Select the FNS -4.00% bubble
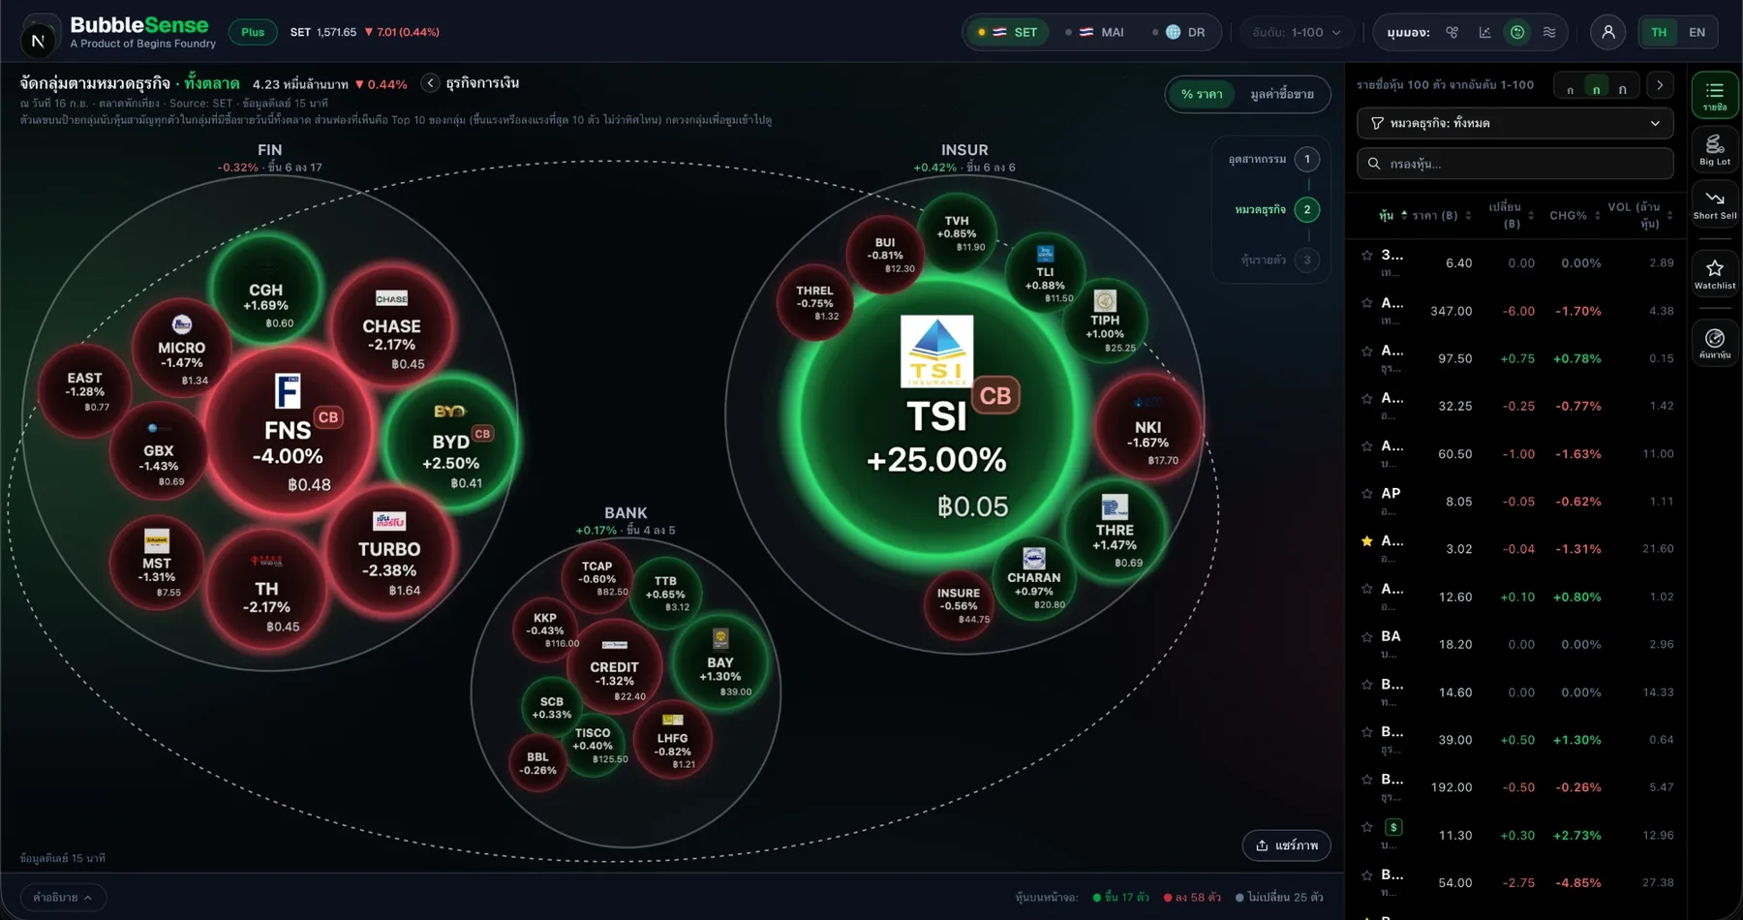The image size is (1743, 920). coord(289,432)
